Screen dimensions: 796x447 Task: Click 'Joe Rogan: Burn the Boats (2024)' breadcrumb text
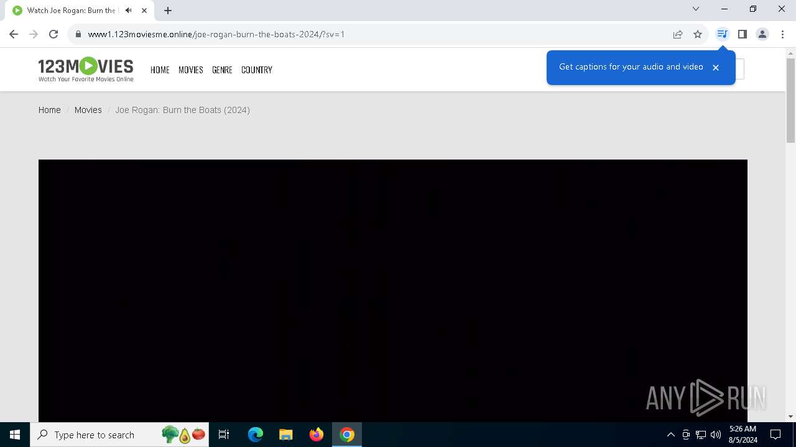coord(182,110)
